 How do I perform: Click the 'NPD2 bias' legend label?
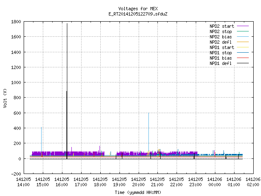coord(221,37)
